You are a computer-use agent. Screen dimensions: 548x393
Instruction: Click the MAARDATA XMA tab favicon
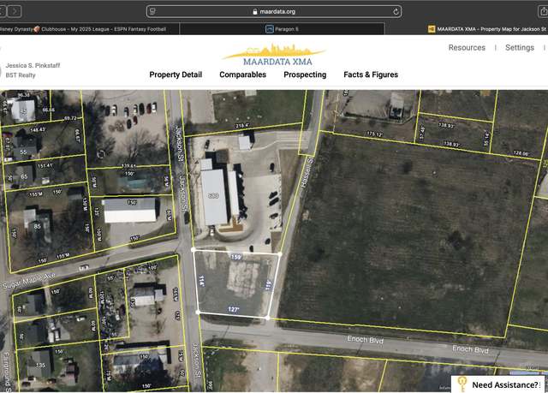(x=432, y=29)
